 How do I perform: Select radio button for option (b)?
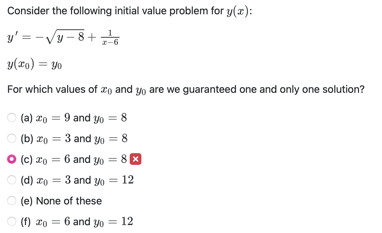[11, 139]
